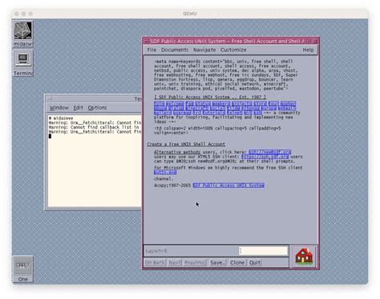This screenshot has width=380, height=299.
Task: Follow the https://ssh.sdf.org link
Action: (265, 157)
